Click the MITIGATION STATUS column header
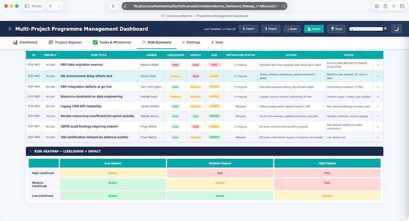Viewport: 409px width, 221px height. 241,55
